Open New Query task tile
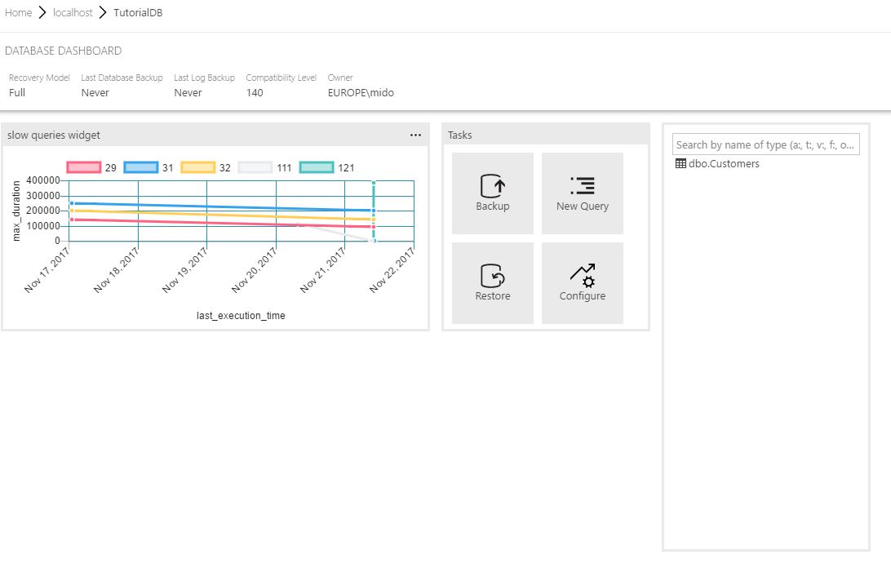The image size is (891, 577). pyautogui.click(x=582, y=193)
